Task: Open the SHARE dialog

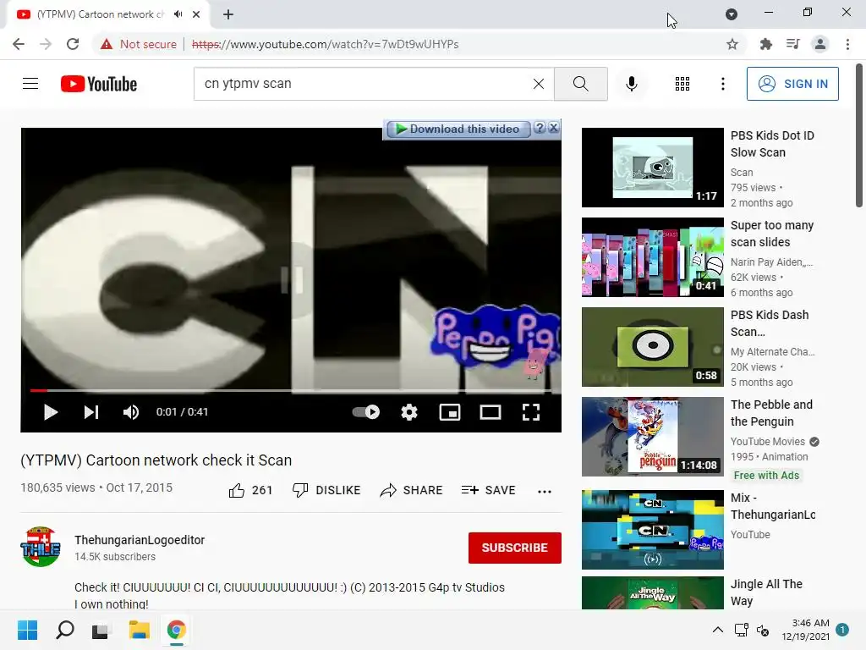Action: [x=412, y=490]
